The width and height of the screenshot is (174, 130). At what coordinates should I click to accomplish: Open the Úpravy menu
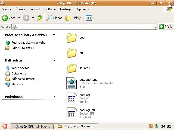[20, 9]
